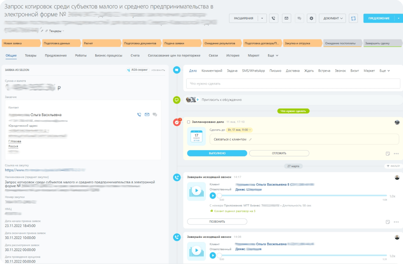This screenshot has width=403, height=264.
Task: Expand Еще in timeline activity menu
Action: tap(385, 71)
